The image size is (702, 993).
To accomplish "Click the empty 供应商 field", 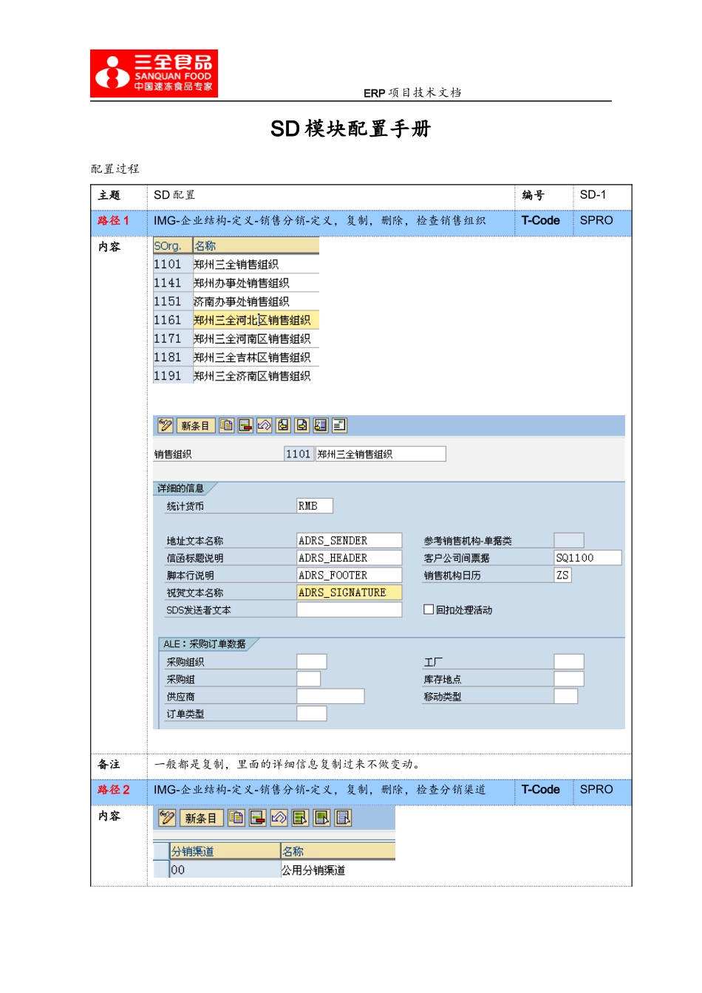I will point(330,696).
